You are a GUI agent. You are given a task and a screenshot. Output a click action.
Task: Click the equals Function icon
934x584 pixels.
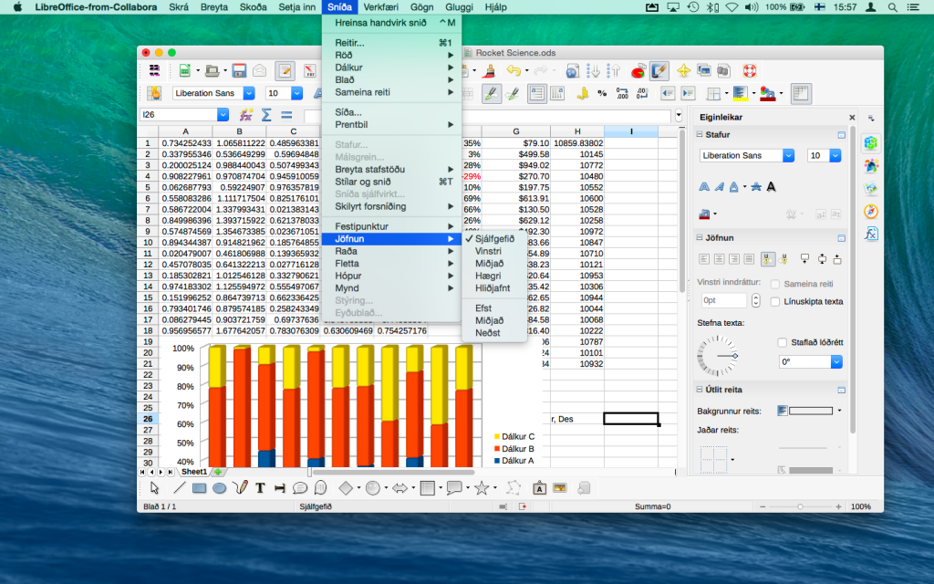click(286, 115)
